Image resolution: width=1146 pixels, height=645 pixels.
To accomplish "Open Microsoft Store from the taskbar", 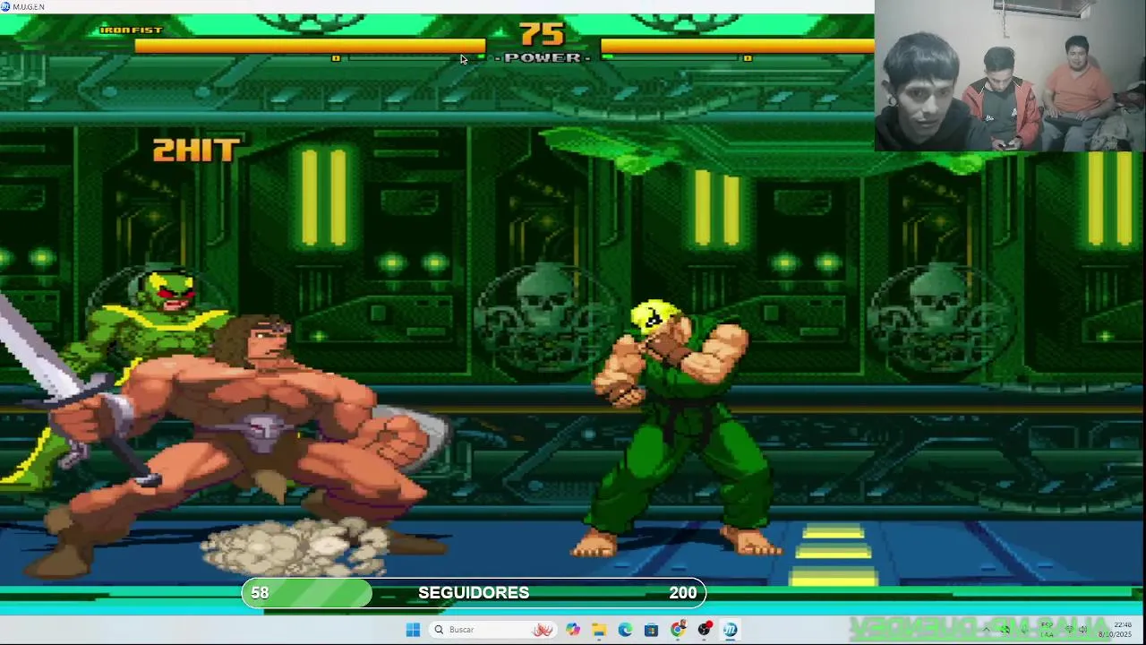I will pyautogui.click(x=651, y=630).
